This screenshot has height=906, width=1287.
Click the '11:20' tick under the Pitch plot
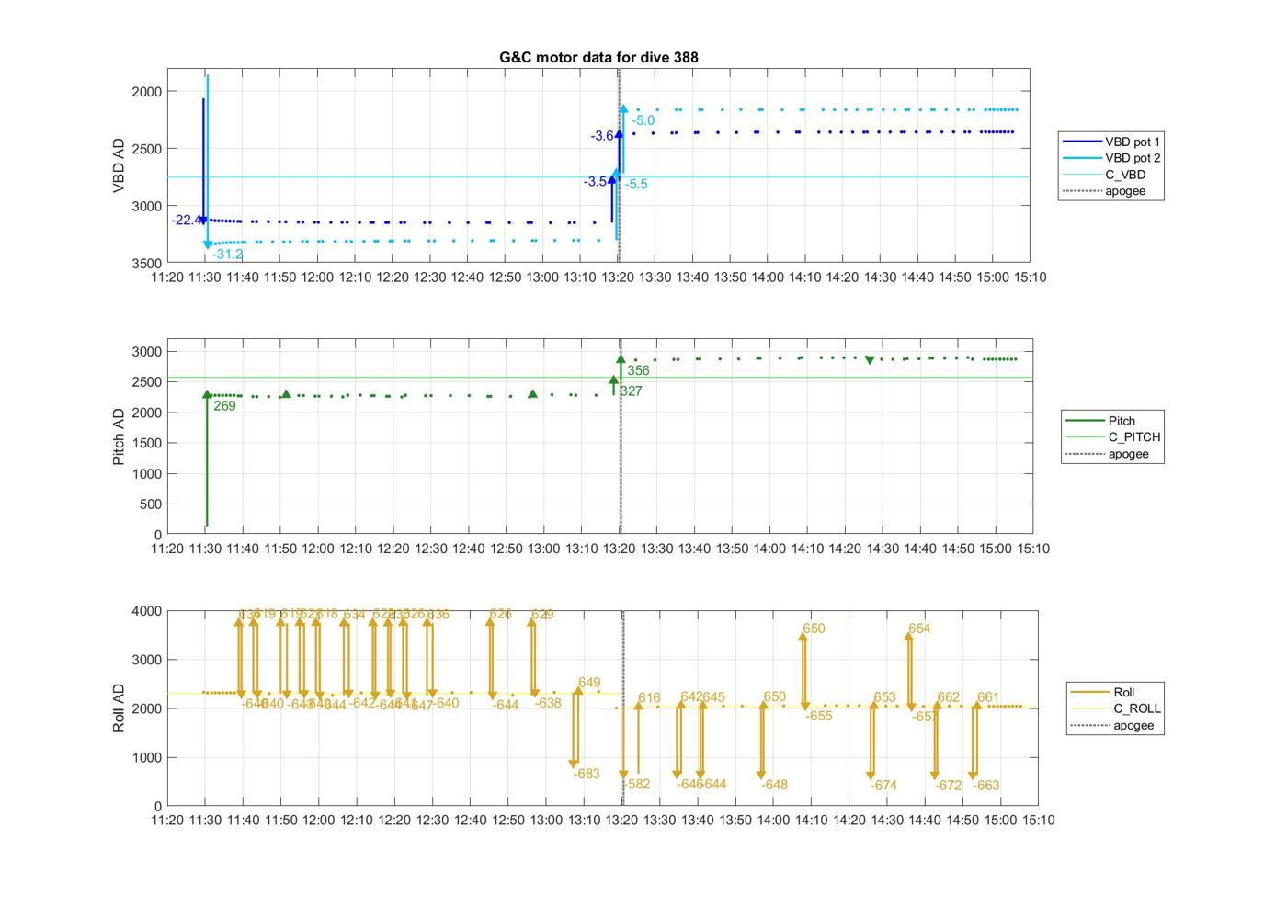[167, 549]
